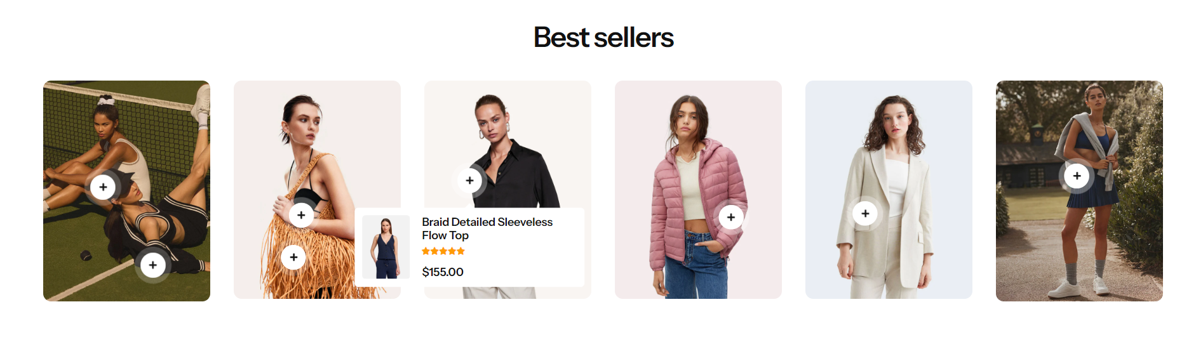Click the Best sellers heading

(x=603, y=37)
